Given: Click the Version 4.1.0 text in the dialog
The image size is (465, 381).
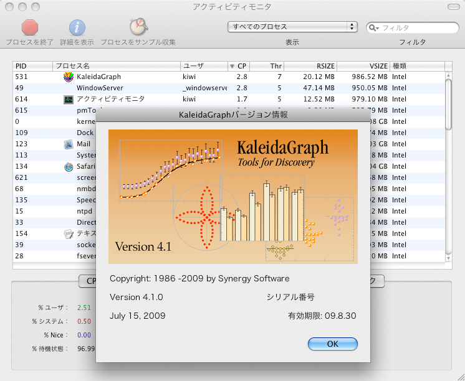Looking at the screenshot, I should (x=137, y=297).
